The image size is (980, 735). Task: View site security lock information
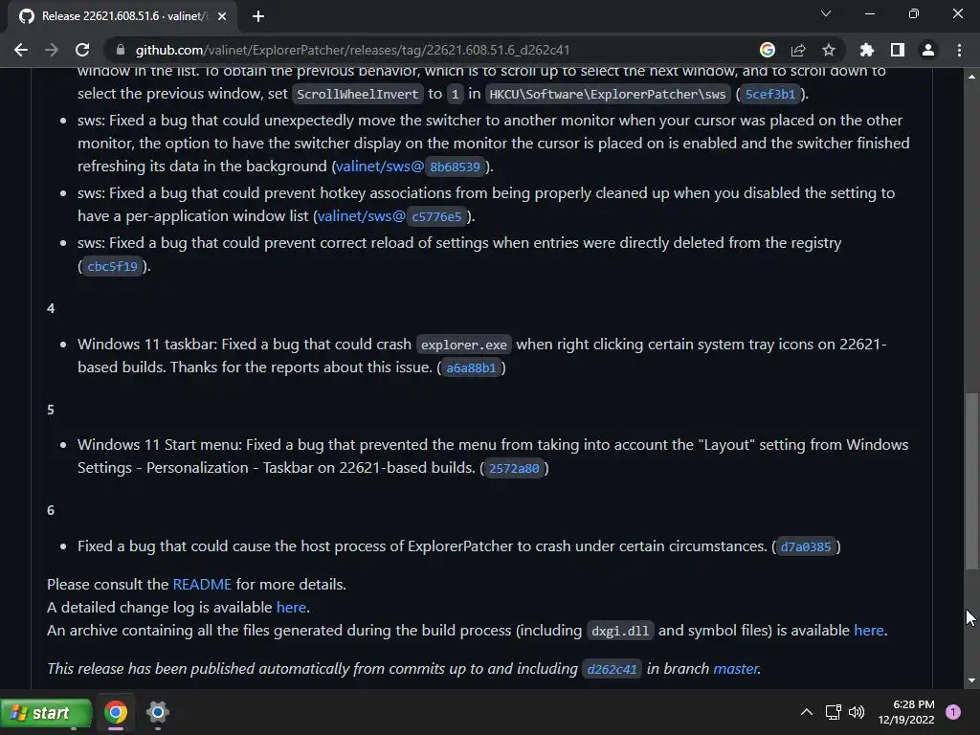(121, 50)
